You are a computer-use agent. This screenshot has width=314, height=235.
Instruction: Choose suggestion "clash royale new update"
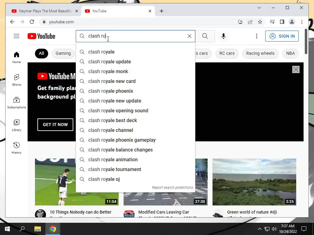click(x=135, y=101)
